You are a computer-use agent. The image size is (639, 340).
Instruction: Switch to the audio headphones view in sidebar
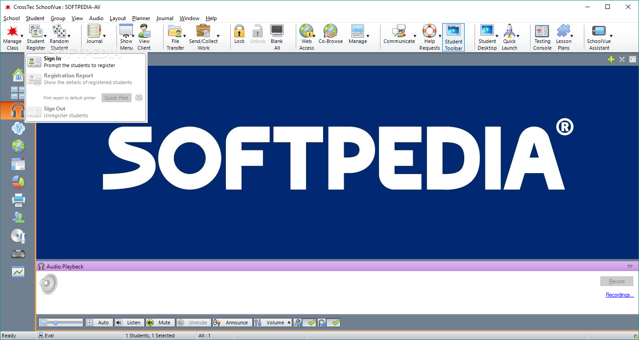click(x=18, y=110)
